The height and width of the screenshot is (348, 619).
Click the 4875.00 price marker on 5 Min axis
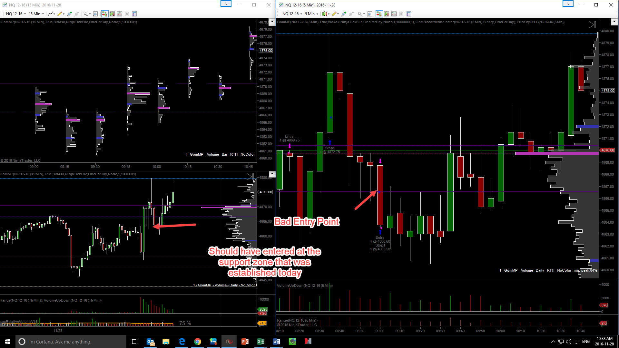click(x=608, y=91)
